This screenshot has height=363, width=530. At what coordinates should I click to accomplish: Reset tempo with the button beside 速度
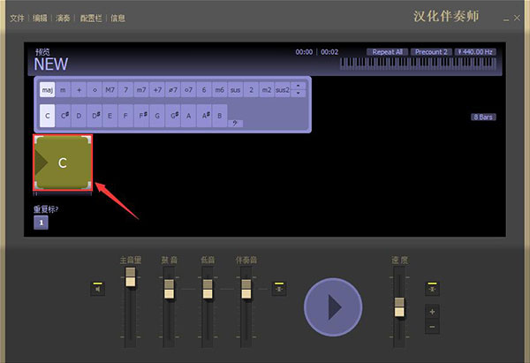point(432,289)
